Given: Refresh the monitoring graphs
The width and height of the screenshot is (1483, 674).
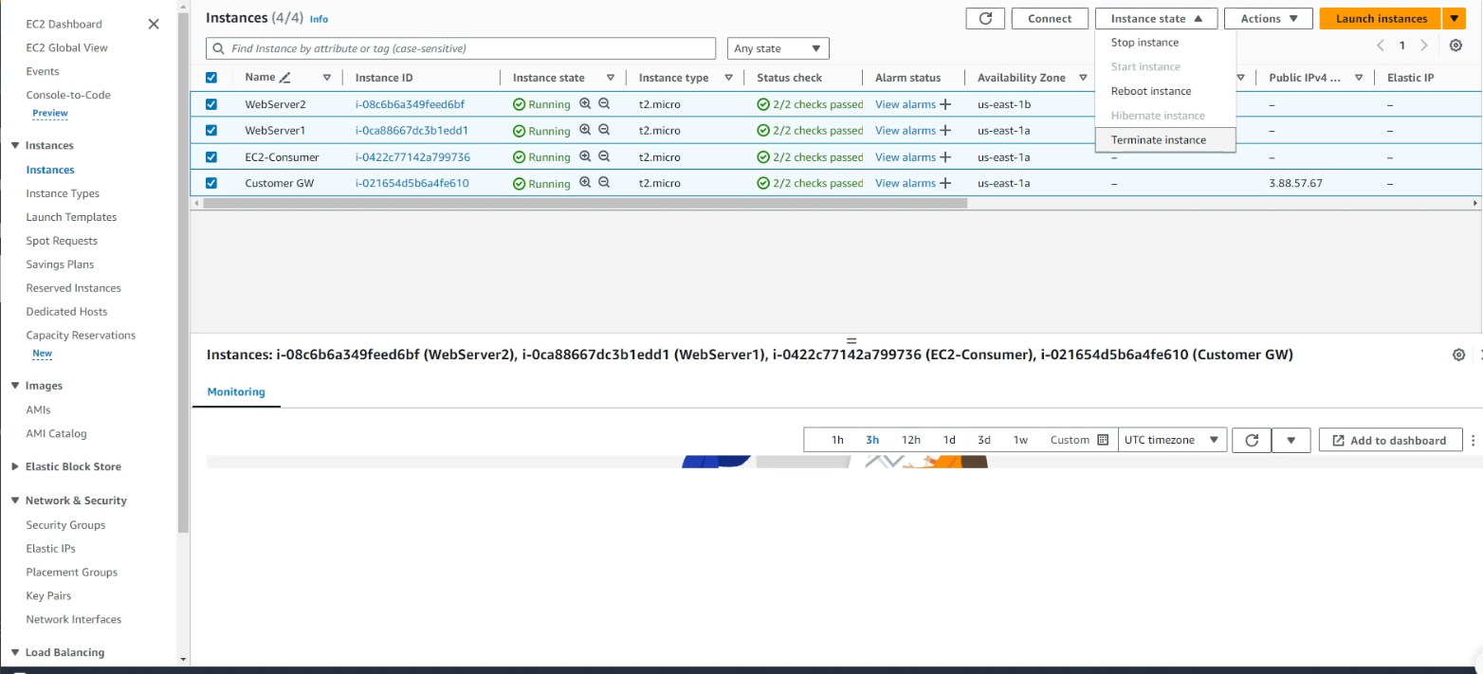Looking at the screenshot, I should click(x=1251, y=440).
